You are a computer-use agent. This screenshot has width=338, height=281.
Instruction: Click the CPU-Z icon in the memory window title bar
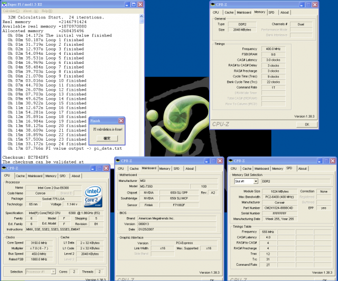point(213,4)
